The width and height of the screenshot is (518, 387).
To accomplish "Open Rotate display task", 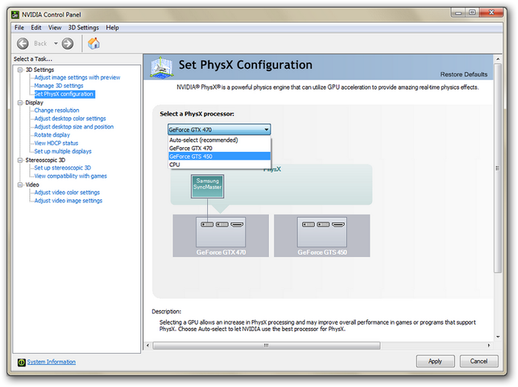I will [52, 135].
